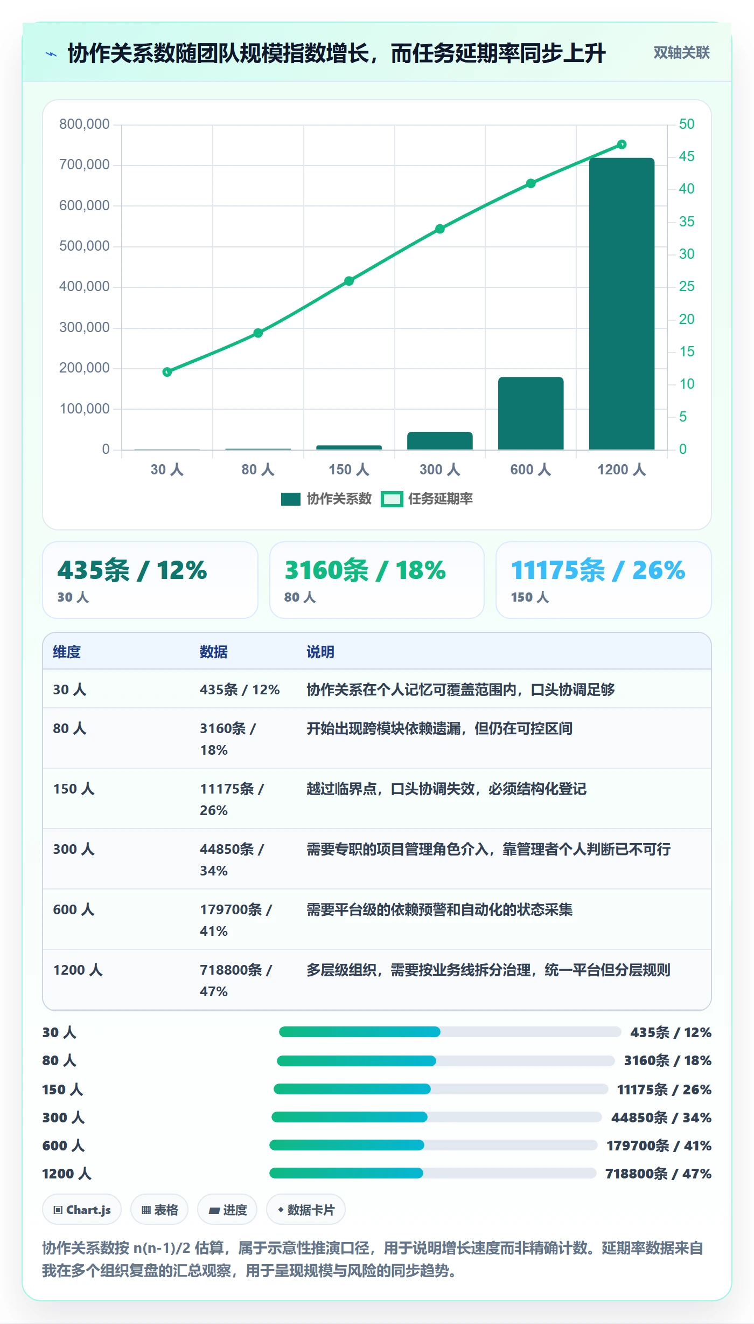Image resolution: width=754 pixels, height=1324 pixels.
Task: Click the 说明 column header
Action: point(320,652)
